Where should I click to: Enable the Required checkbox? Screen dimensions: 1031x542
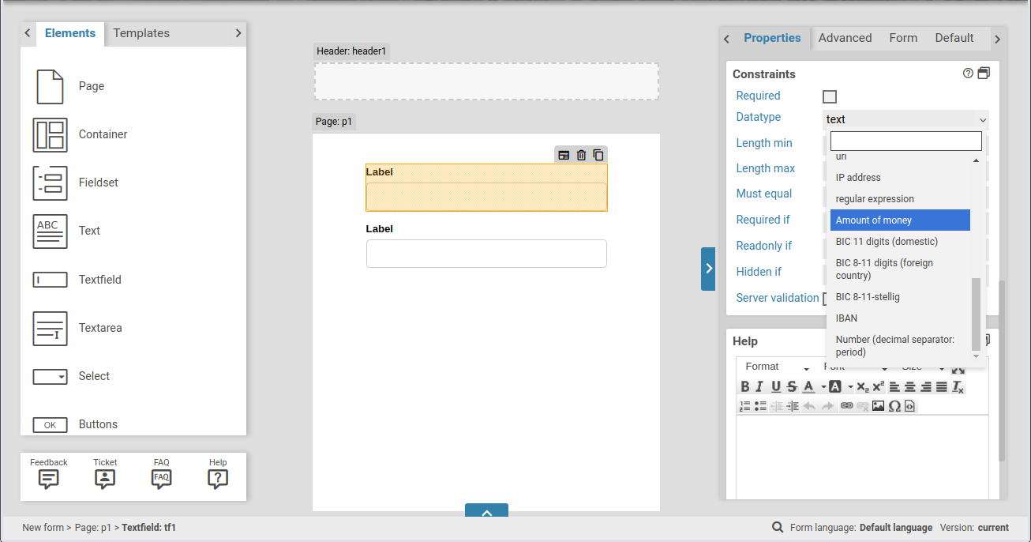829,96
